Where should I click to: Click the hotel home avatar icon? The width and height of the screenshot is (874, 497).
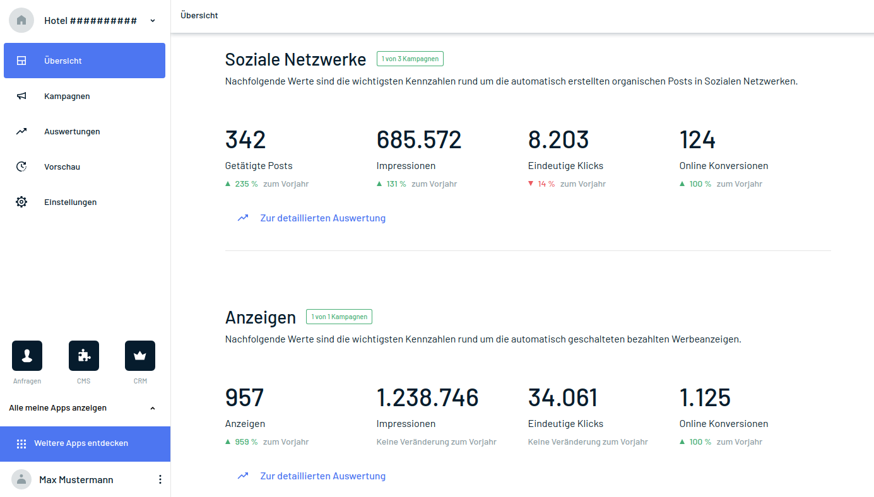click(21, 20)
